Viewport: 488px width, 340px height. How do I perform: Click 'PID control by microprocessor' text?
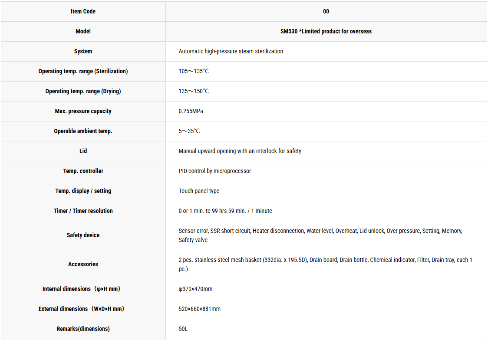(215, 171)
